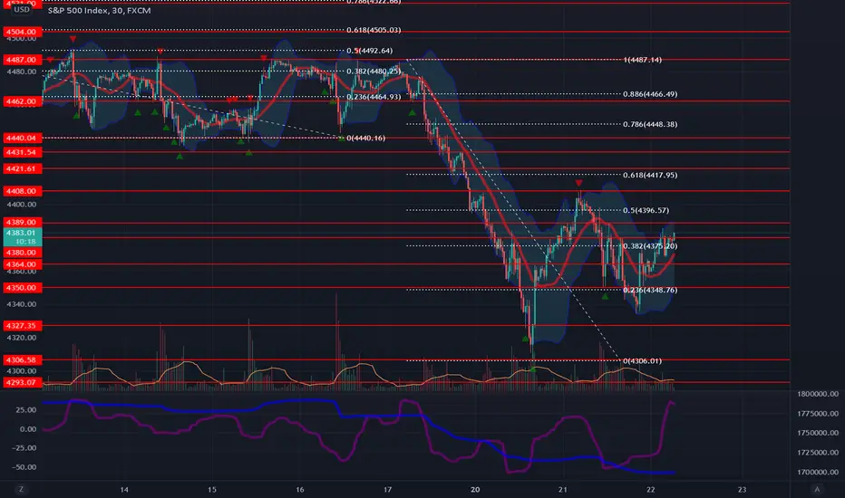845x498 pixels.
Task: Click the red sell arrow above 4408 line
Action: click(578, 184)
